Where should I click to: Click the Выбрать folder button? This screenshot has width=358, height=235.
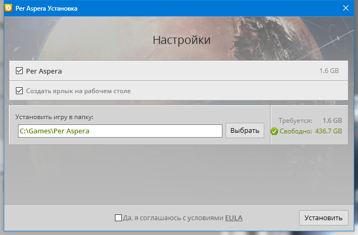tap(245, 131)
